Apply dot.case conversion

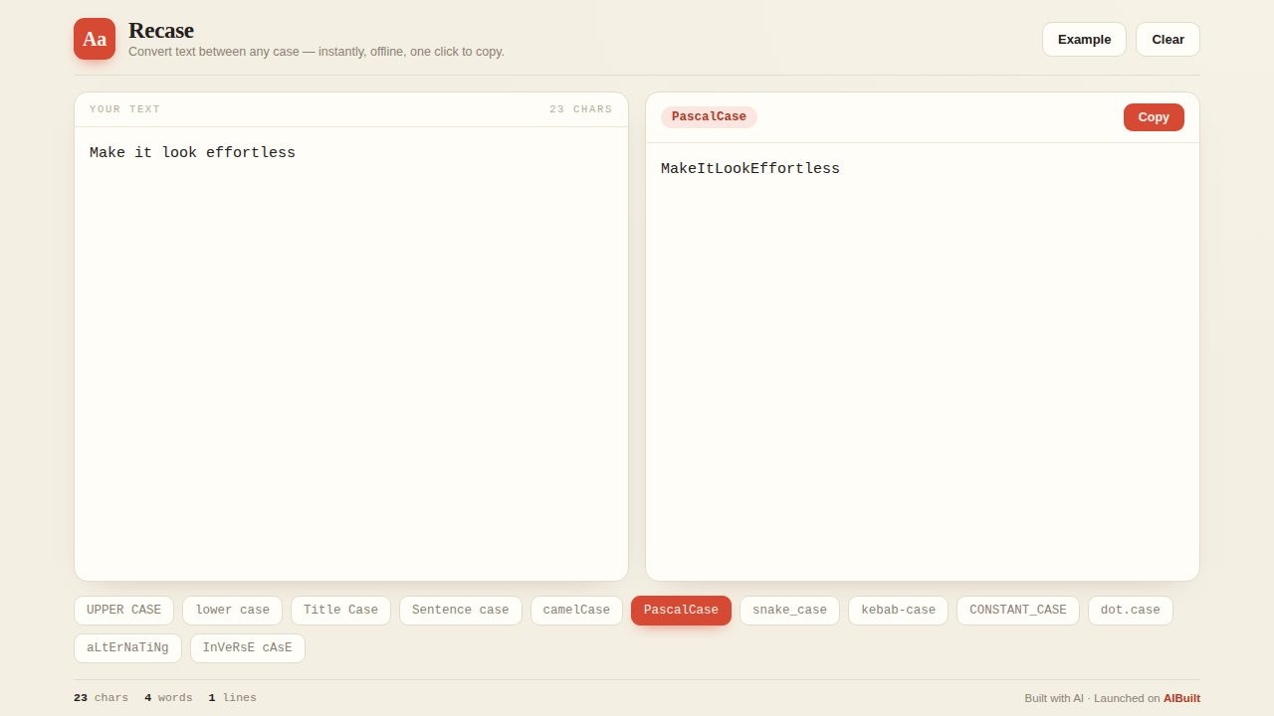(1130, 611)
